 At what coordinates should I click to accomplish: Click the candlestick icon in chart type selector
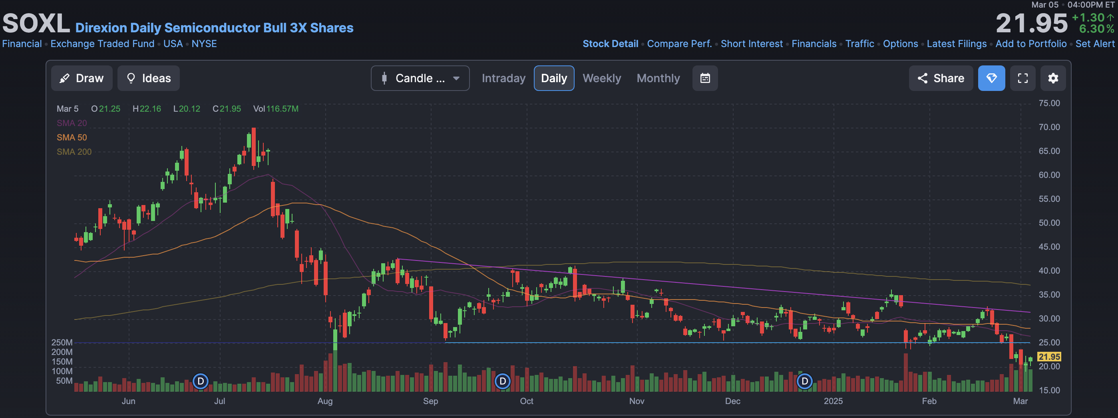coord(384,79)
